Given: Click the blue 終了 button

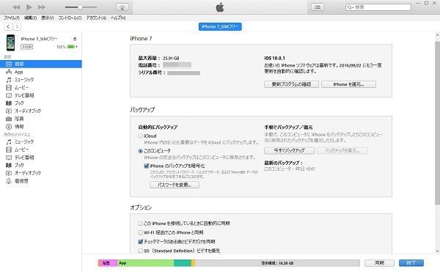Looking at the screenshot, I should (411, 263).
